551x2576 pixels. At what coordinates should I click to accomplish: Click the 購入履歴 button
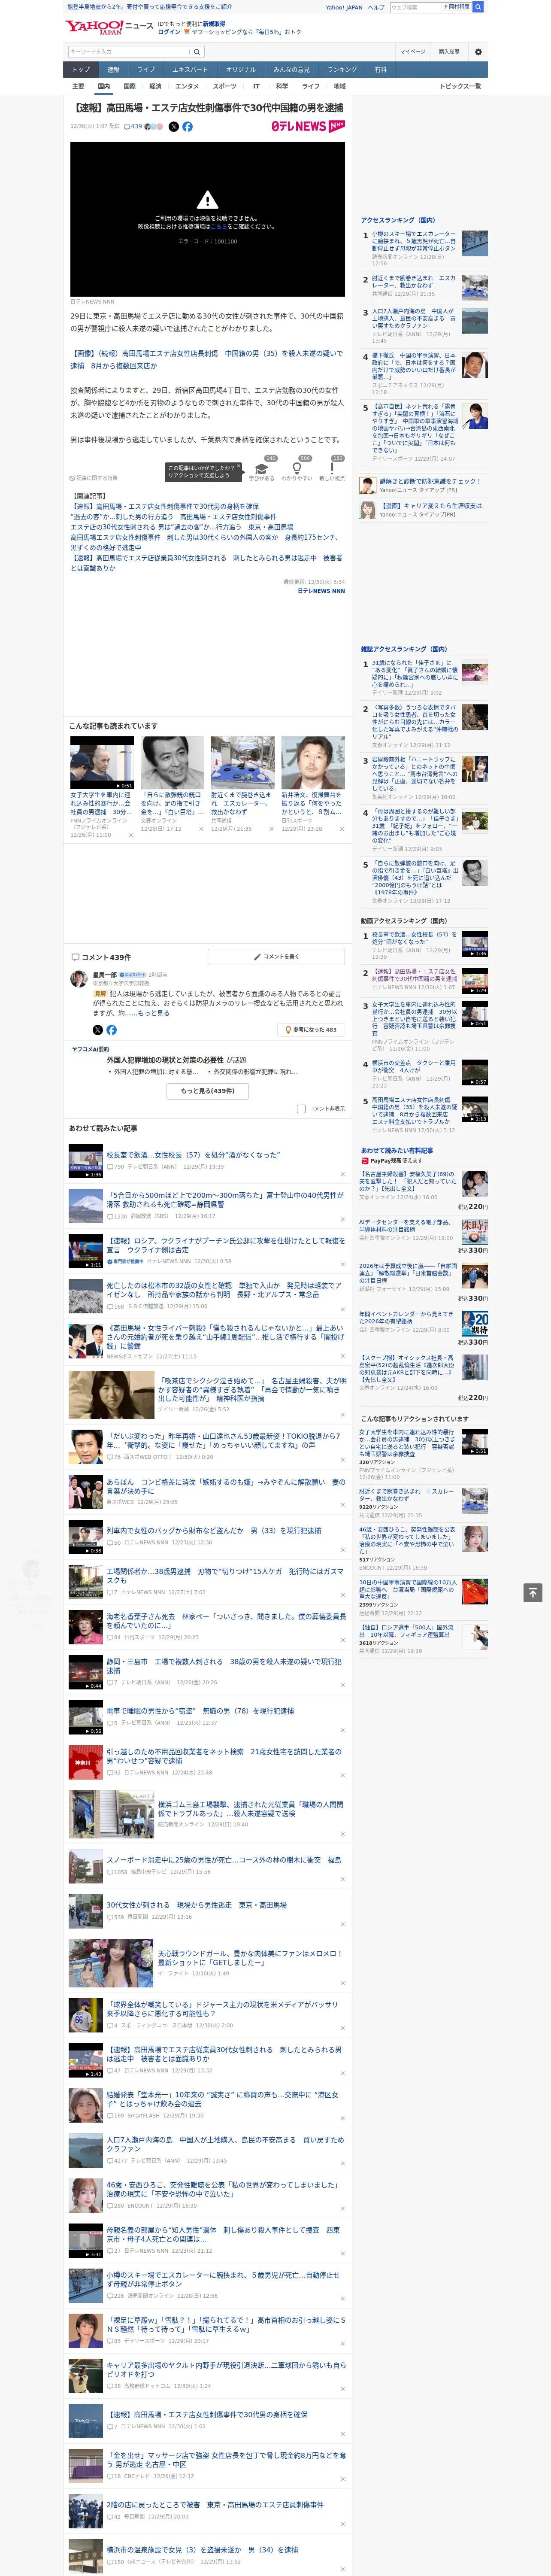point(449,51)
